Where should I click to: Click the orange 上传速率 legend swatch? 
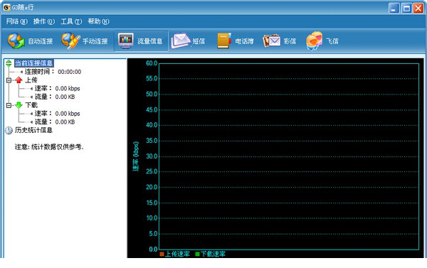[x=162, y=254]
